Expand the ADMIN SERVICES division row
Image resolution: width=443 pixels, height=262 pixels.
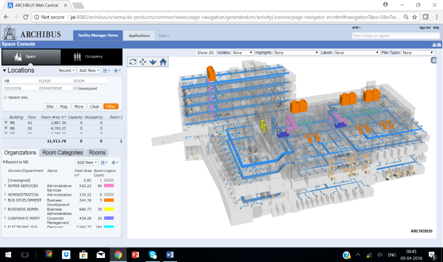tap(6, 186)
